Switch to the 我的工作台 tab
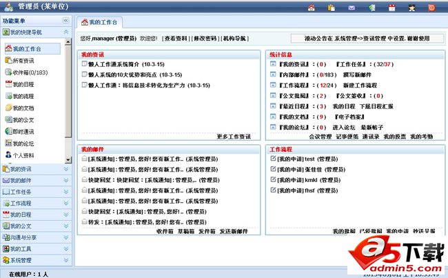 click(99, 22)
